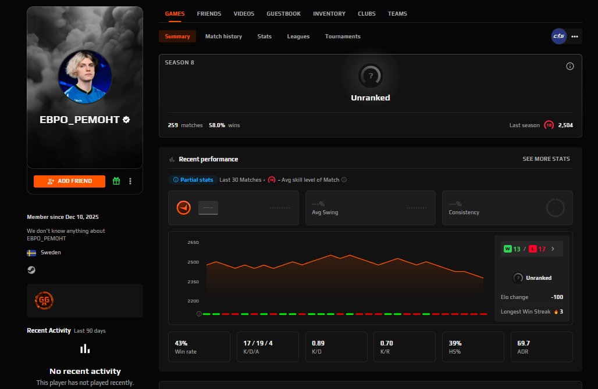Viewport: 598px width, 389px height.
Task: Select the Summary sub-tab
Action: (177, 37)
